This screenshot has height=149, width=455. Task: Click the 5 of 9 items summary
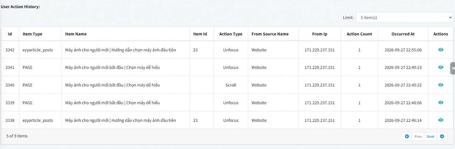click(17, 136)
